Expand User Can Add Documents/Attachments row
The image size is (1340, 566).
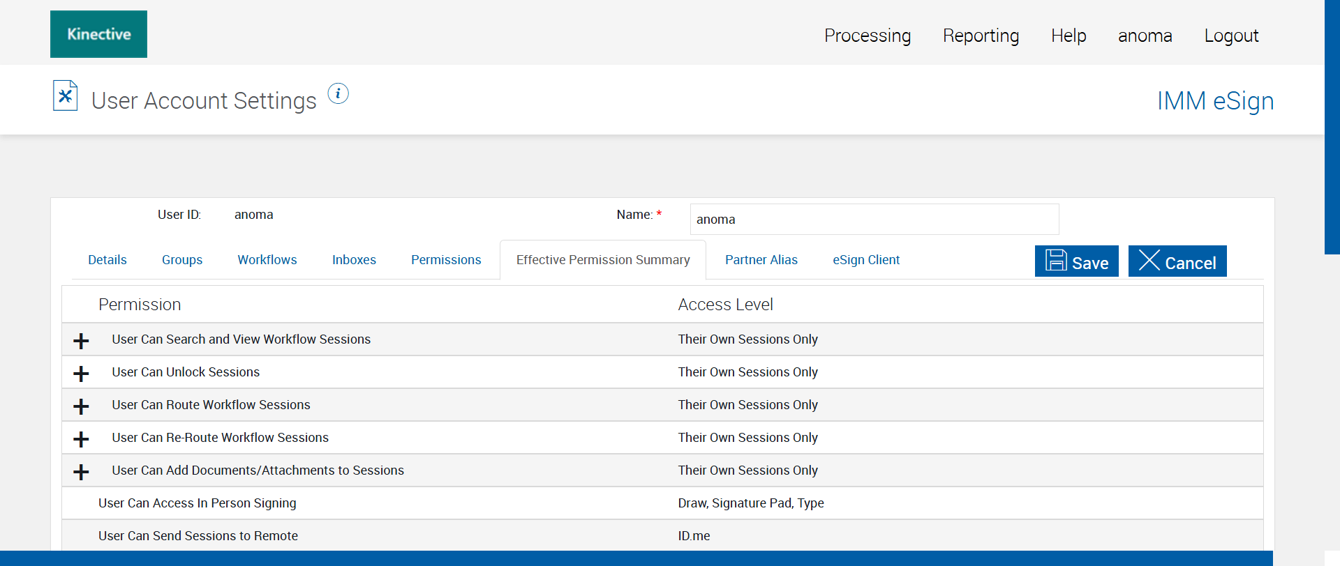tap(81, 472)
